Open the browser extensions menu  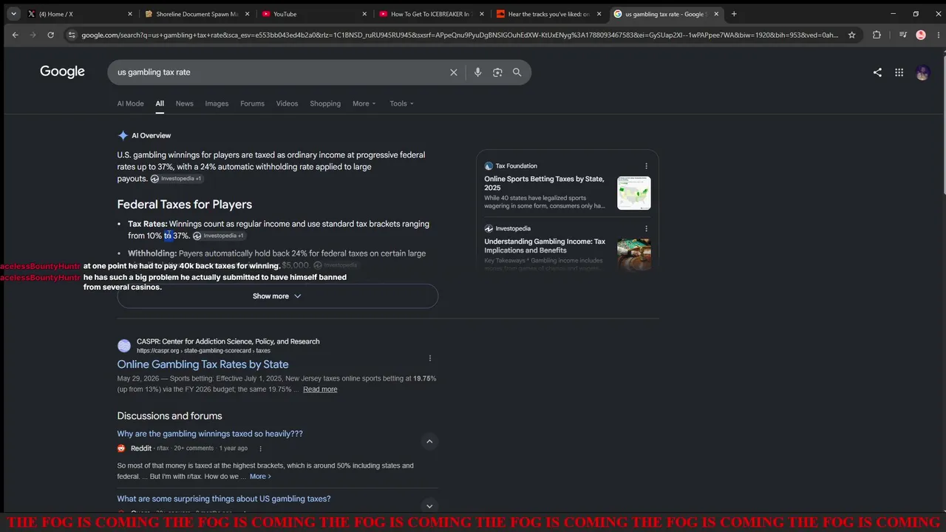tap(877, 35)
